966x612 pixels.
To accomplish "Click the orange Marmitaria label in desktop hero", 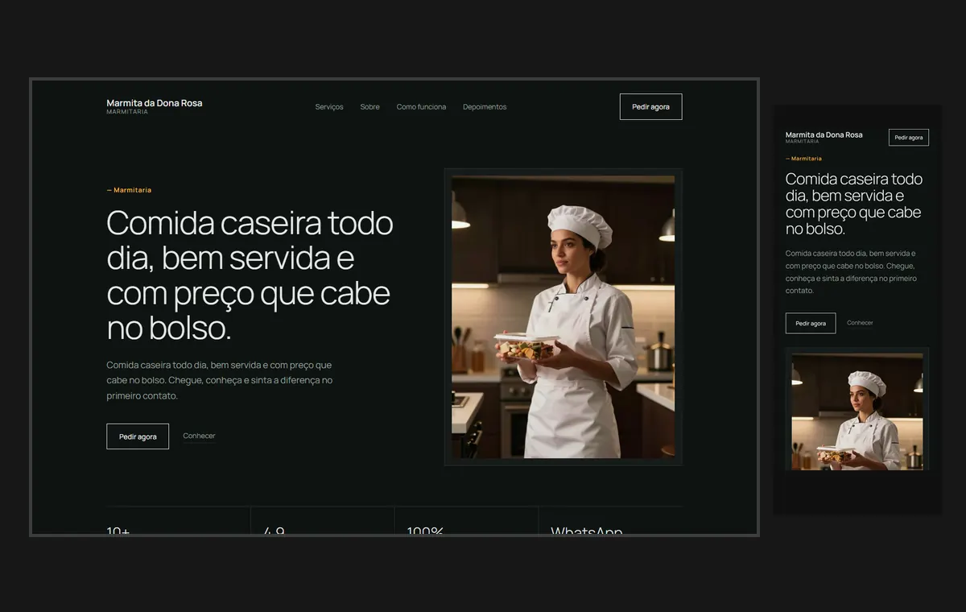I will pos(129,190).
